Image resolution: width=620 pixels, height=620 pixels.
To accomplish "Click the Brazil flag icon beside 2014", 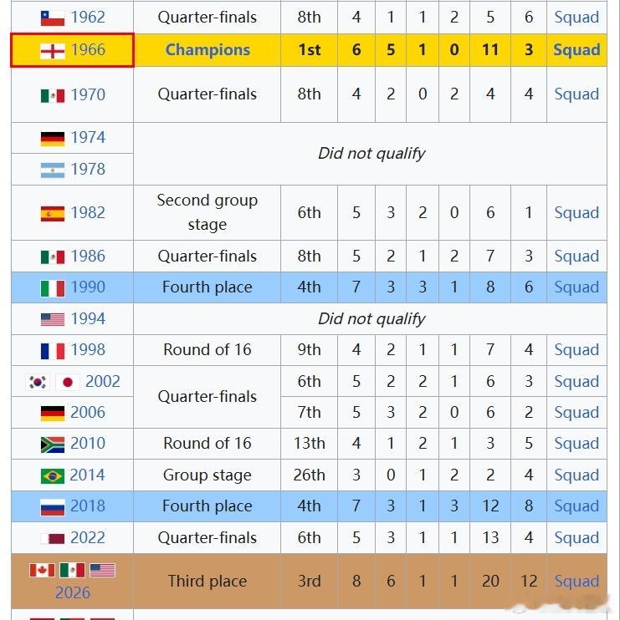I will 53,475.
